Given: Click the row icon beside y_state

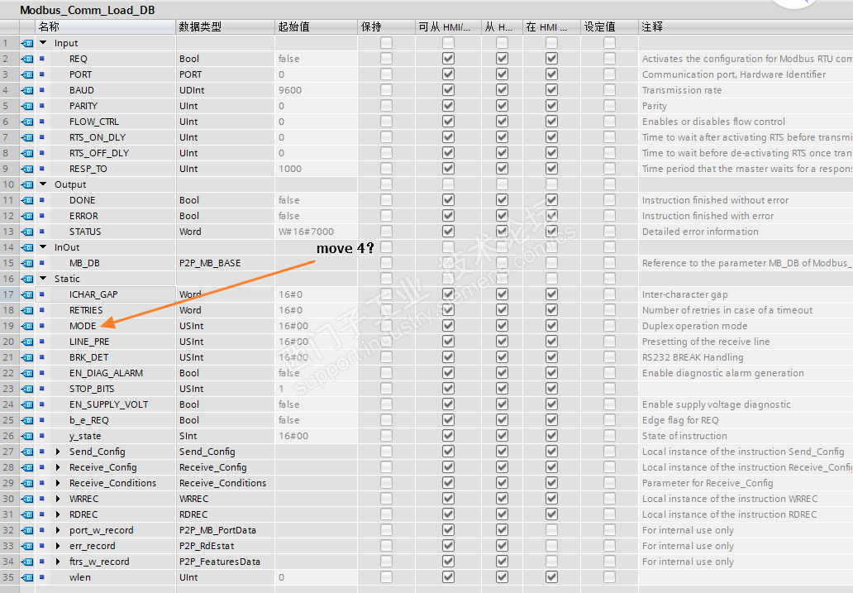Looking at the screenshot, I should point(27,436).
